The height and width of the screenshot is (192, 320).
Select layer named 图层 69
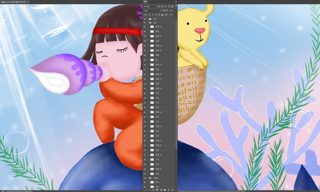click(159, 74)
